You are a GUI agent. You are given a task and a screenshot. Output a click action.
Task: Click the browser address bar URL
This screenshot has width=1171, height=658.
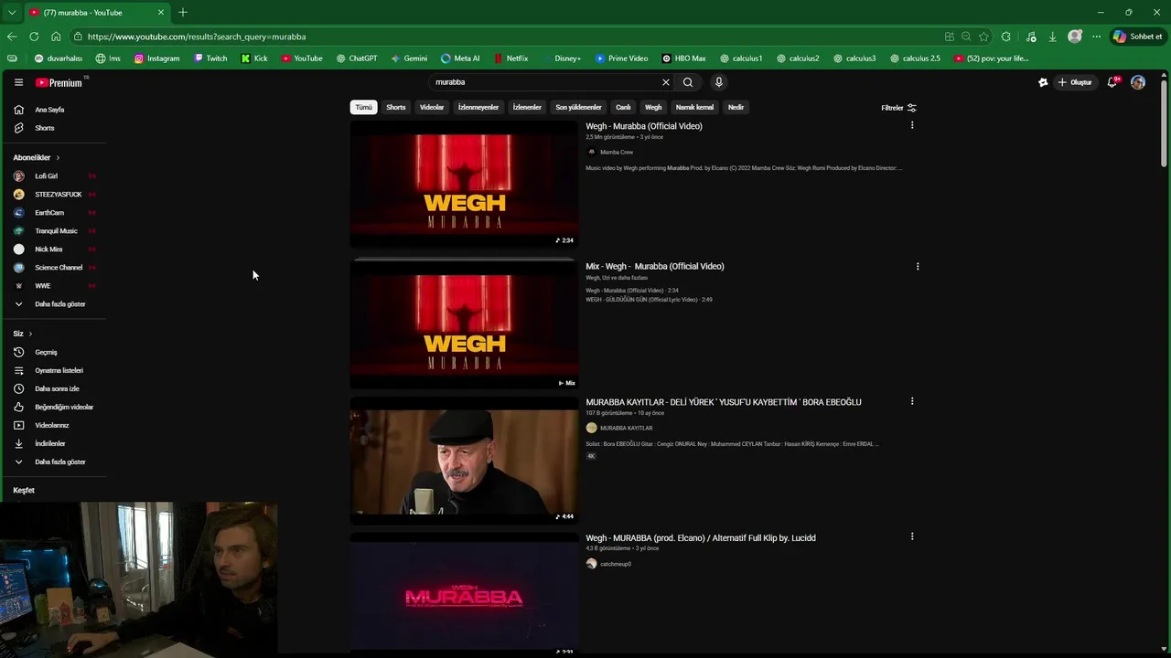coord(197,37)
